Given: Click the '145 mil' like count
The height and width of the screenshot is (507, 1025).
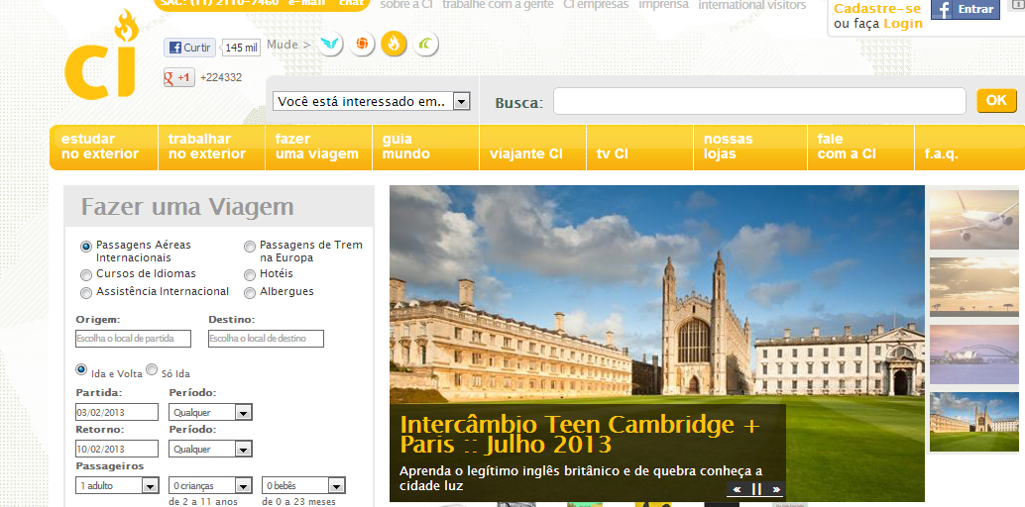Looking at the screenshot, I should [241, 48].
